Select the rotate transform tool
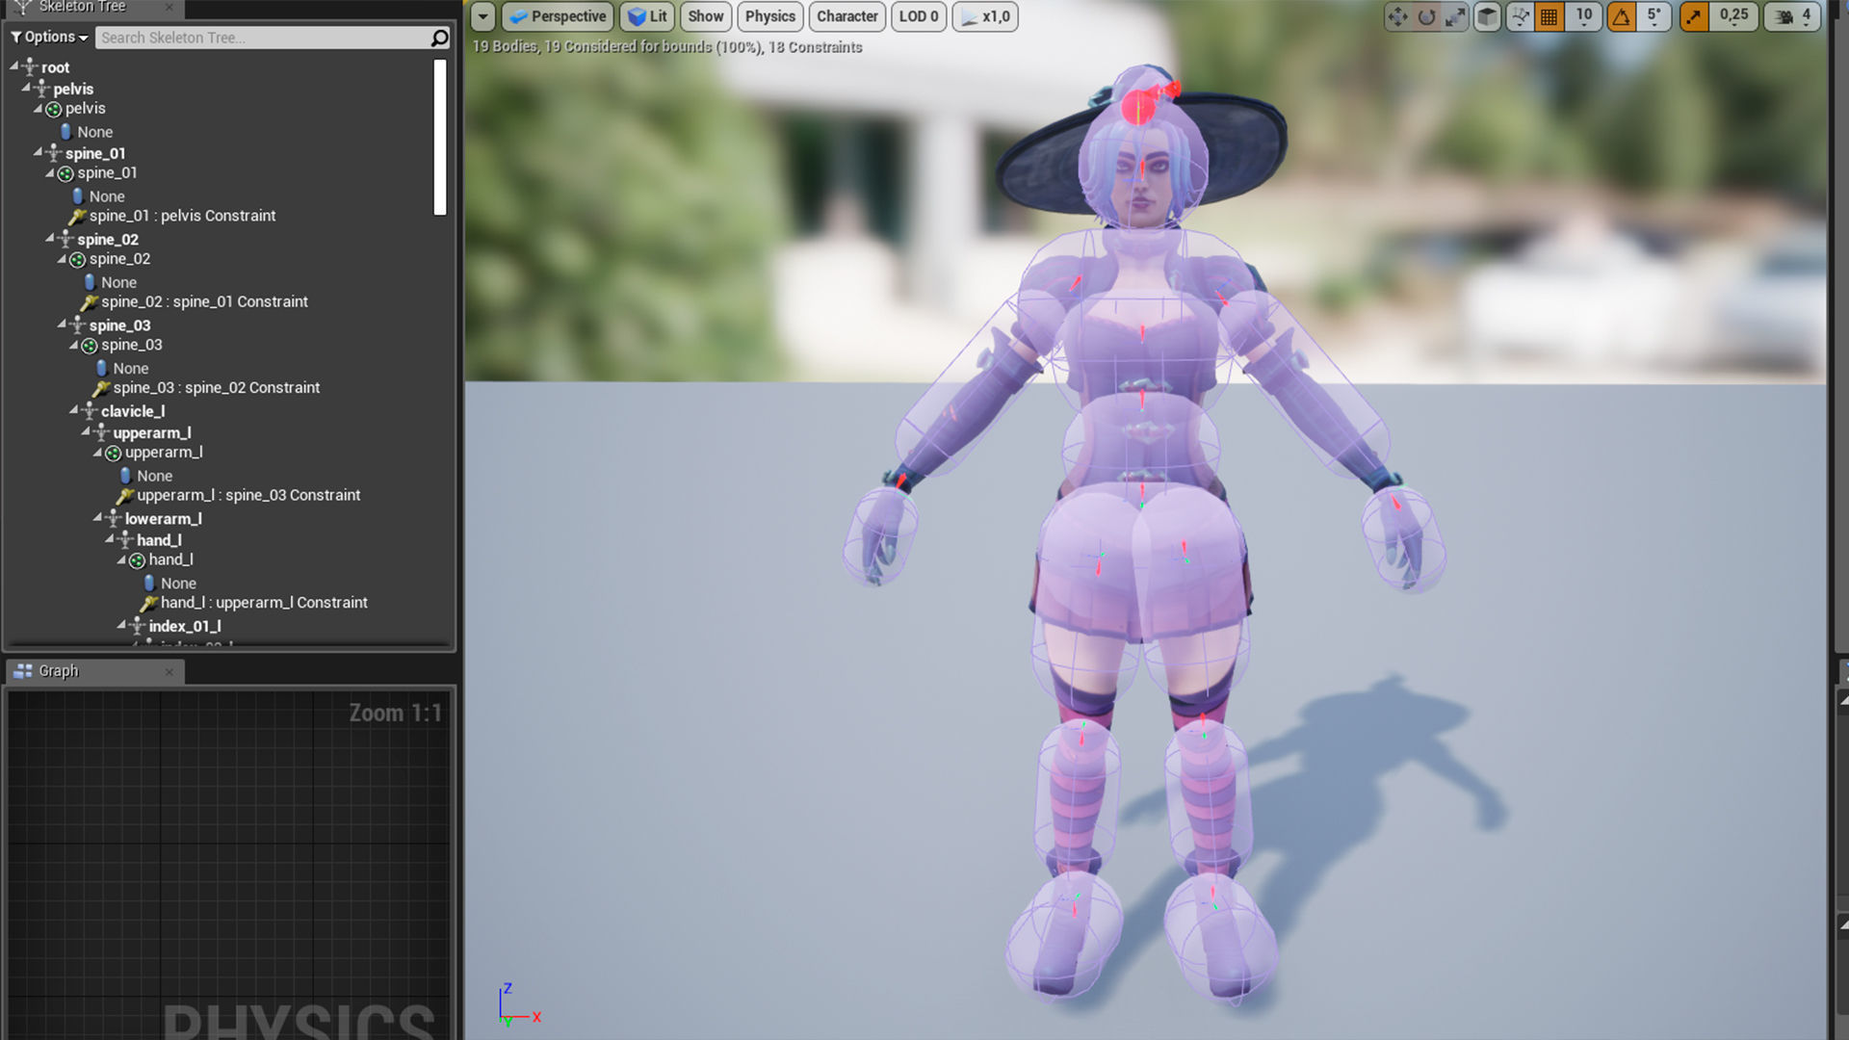The image size is (1849, 1040). click(1426, 16)
